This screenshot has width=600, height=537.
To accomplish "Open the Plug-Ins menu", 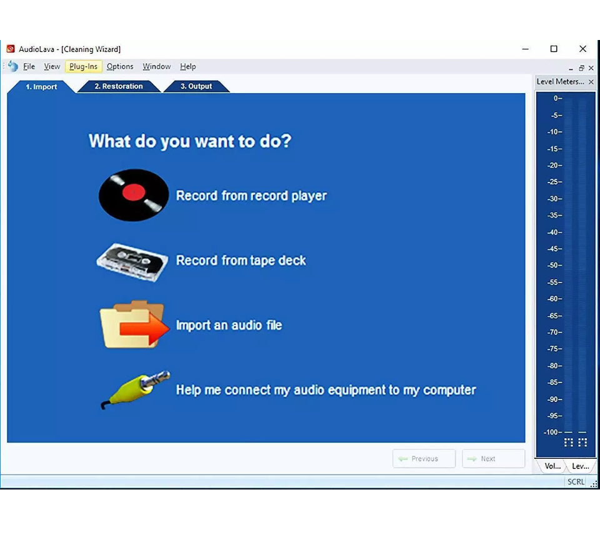I will tap(83, 66).
